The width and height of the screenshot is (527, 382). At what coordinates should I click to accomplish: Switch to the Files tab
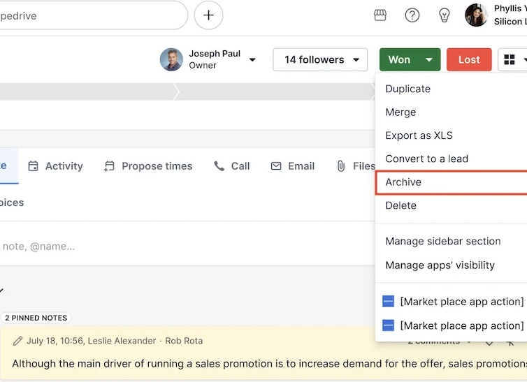pyautogui.click(x=356, y=166)
